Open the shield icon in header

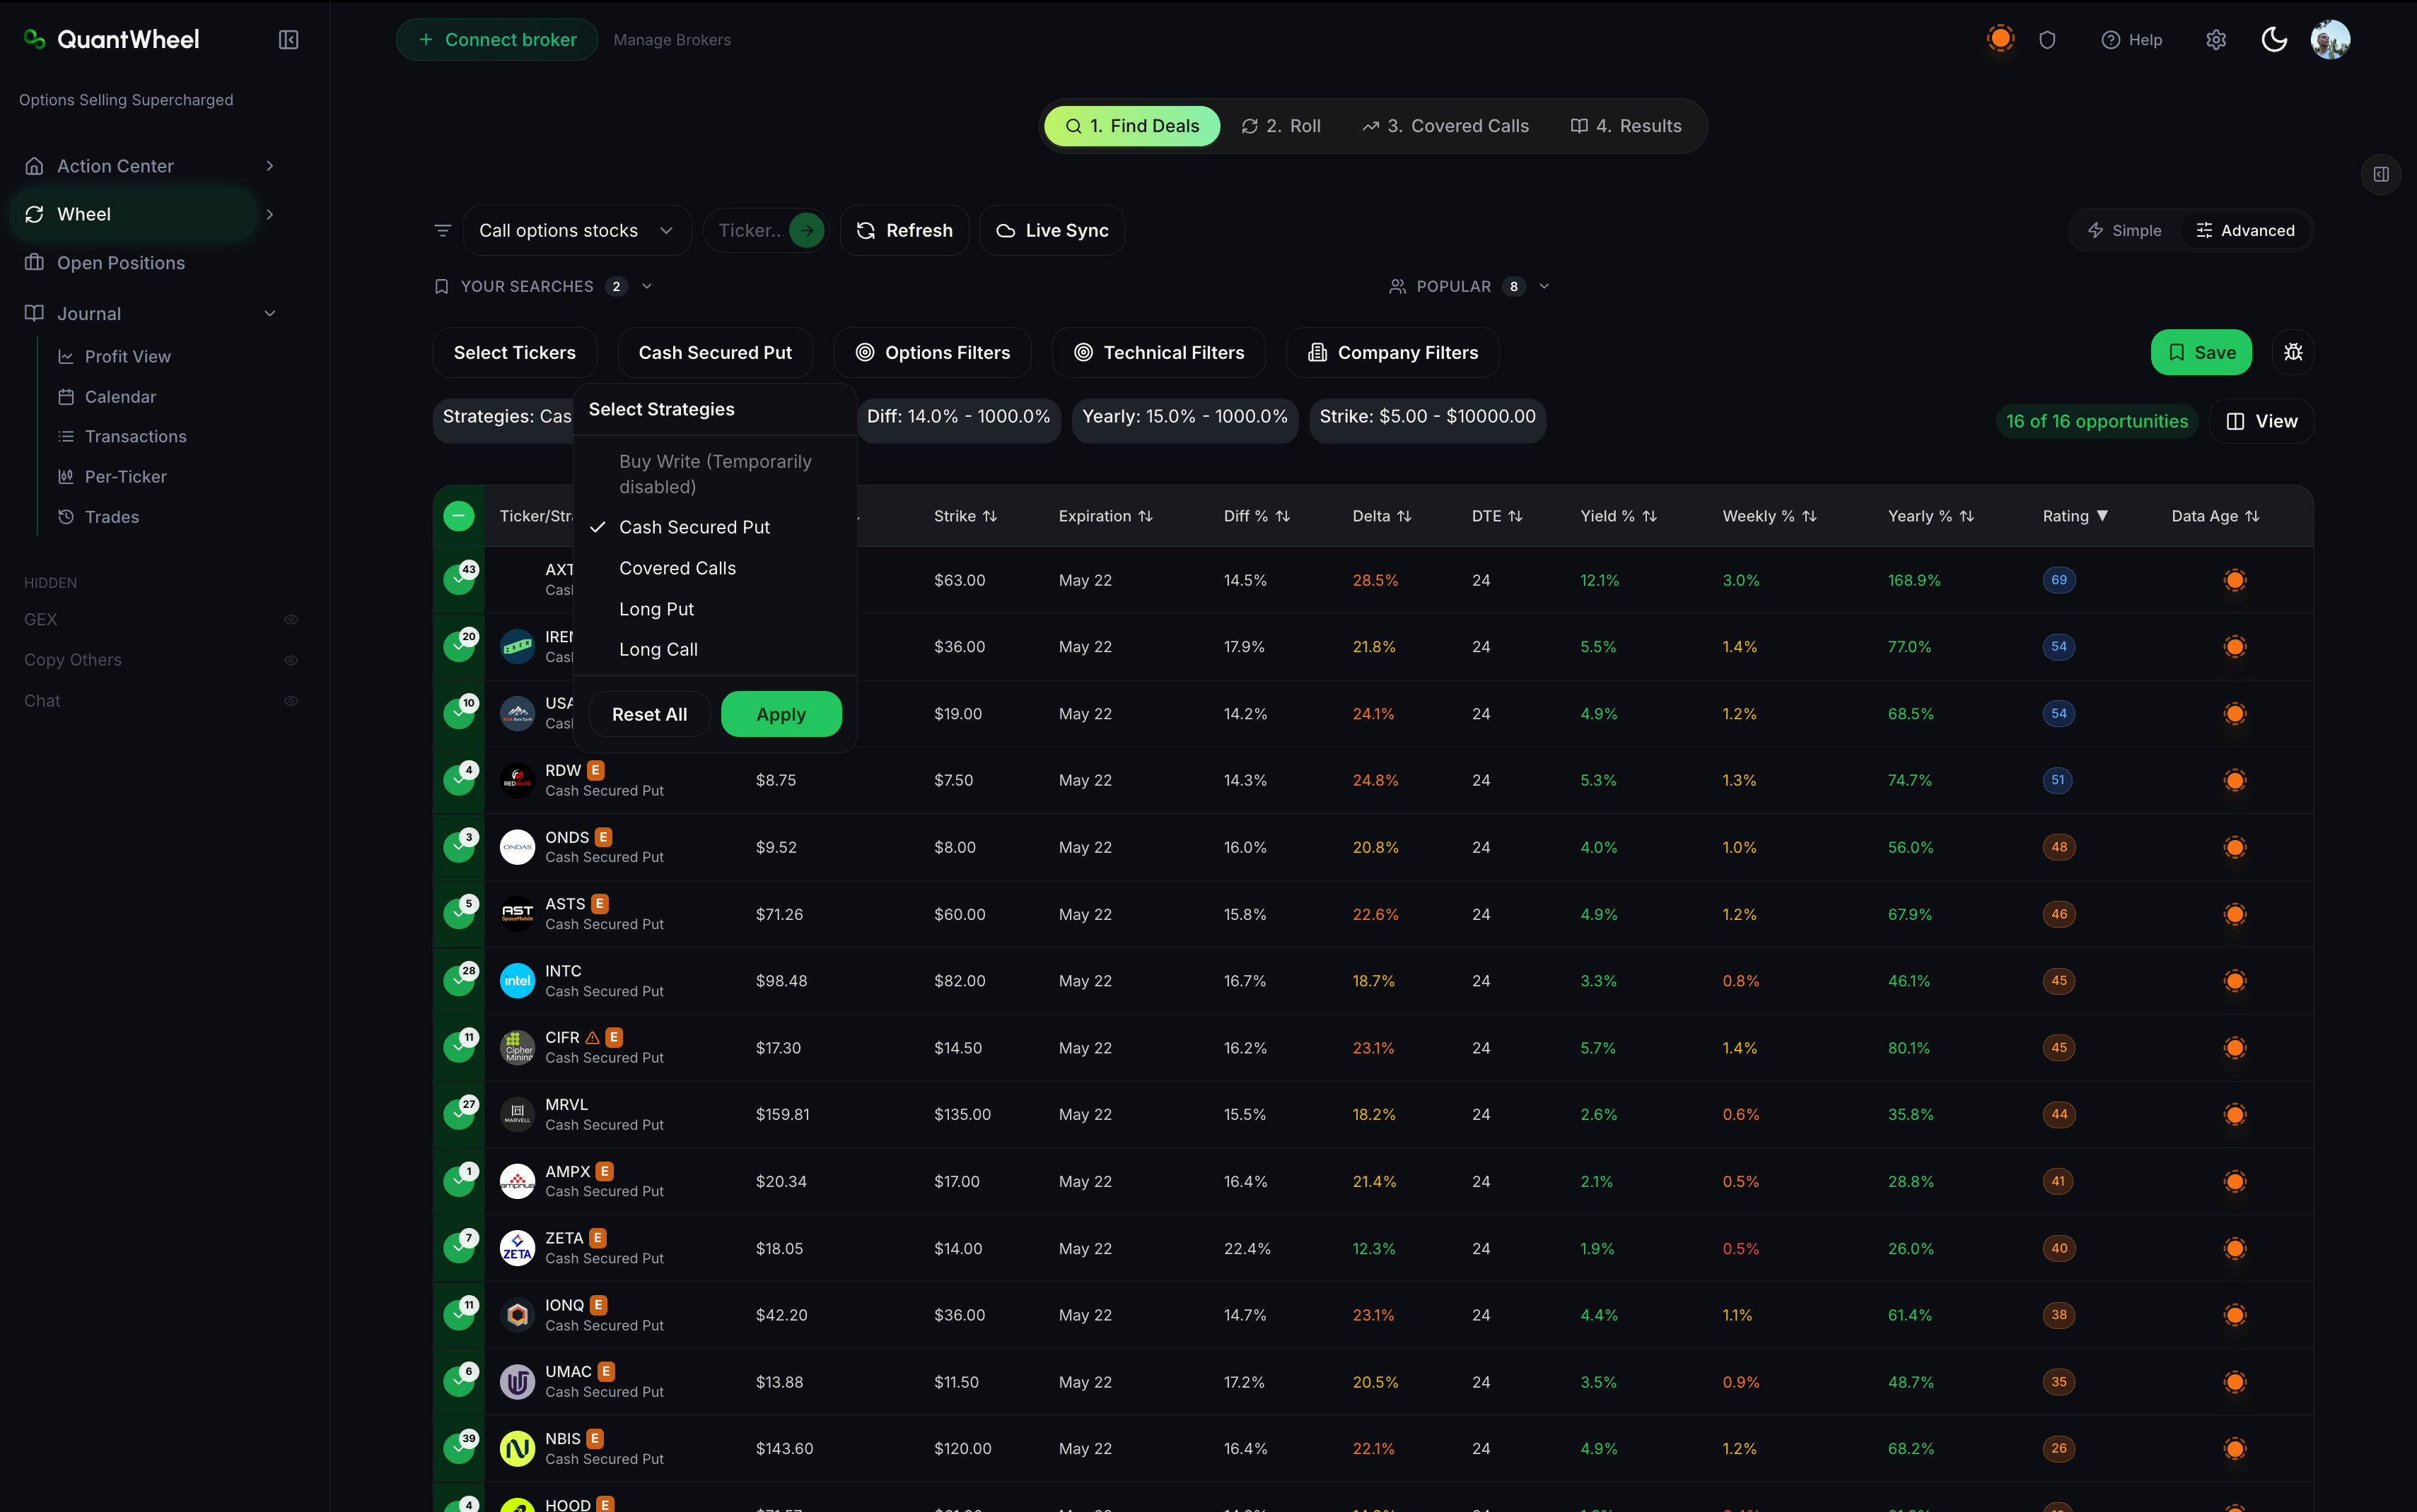click(x=2046, y=40)
